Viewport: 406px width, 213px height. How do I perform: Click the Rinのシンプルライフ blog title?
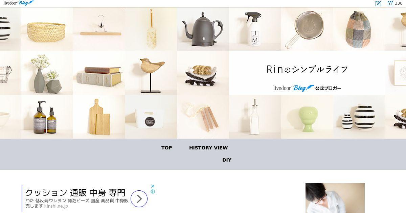point(307,69)
